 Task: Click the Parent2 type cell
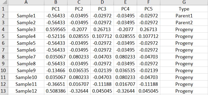(x=184, y=23)
